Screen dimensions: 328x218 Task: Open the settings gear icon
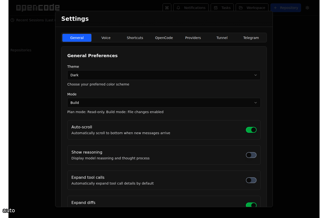click(x=307, y=8)
